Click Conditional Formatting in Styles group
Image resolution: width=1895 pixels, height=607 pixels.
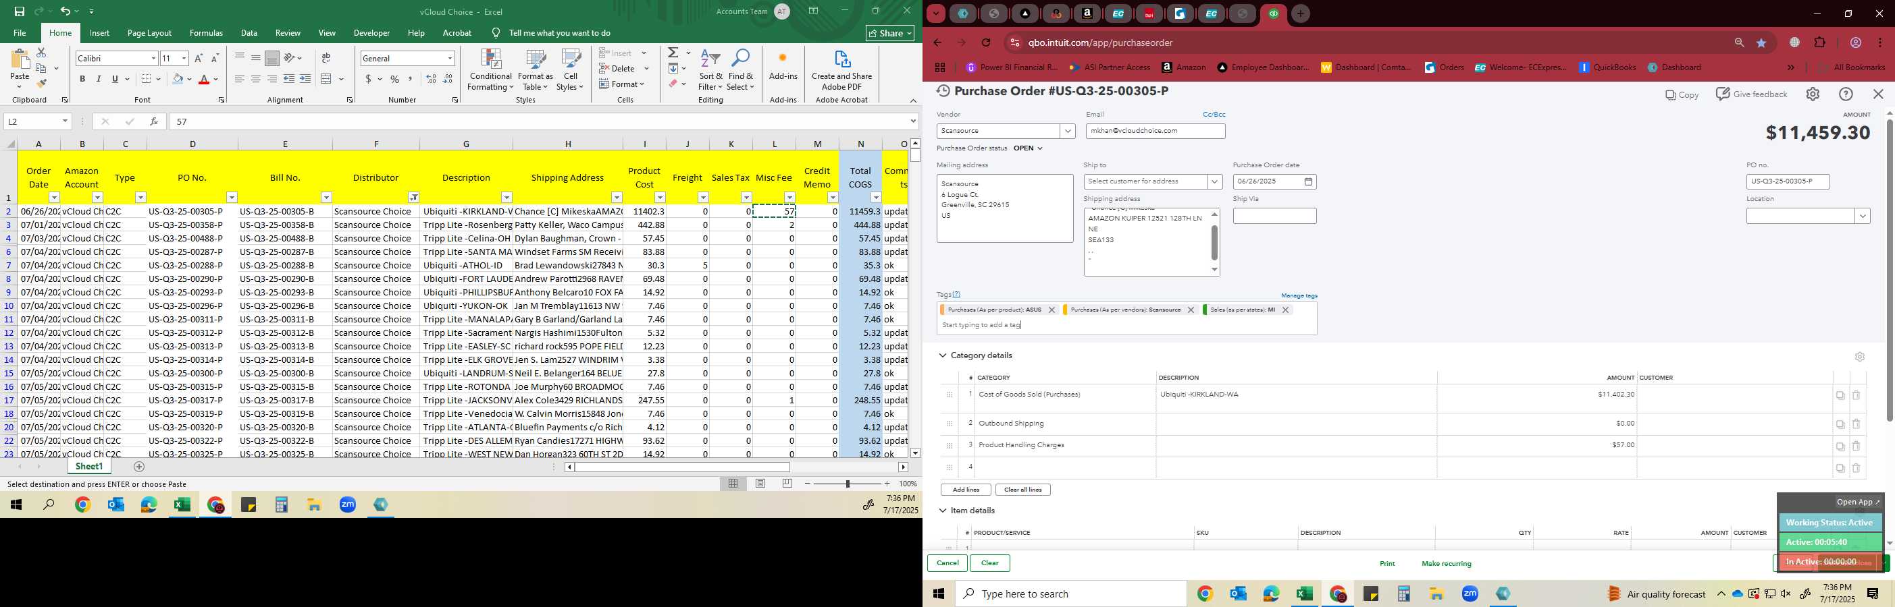[x=491, y=70]
